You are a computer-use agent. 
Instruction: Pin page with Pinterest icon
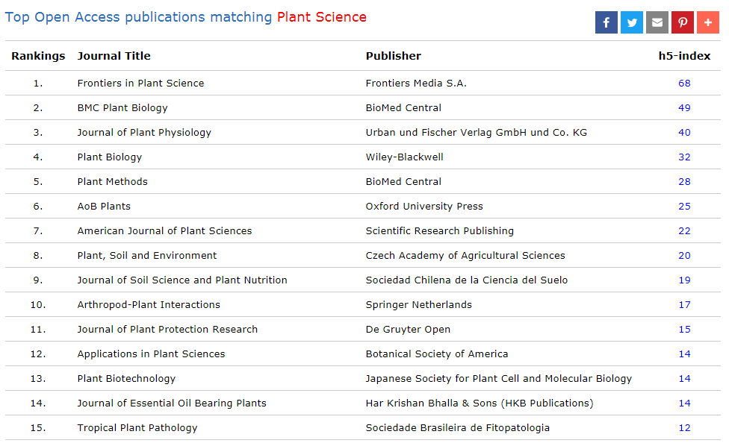coord(682,22)
